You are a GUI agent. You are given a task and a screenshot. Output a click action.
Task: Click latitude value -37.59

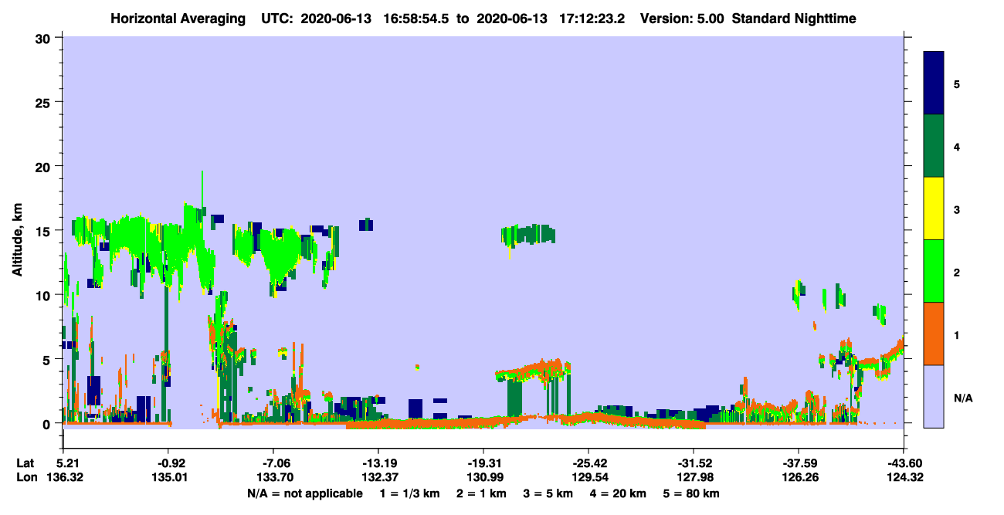[x=798, y=462]
